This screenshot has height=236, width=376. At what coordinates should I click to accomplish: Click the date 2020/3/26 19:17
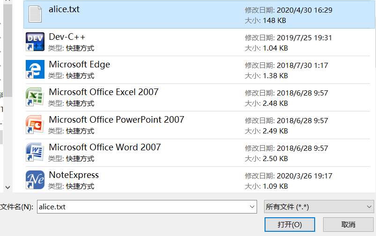point(304,176)
